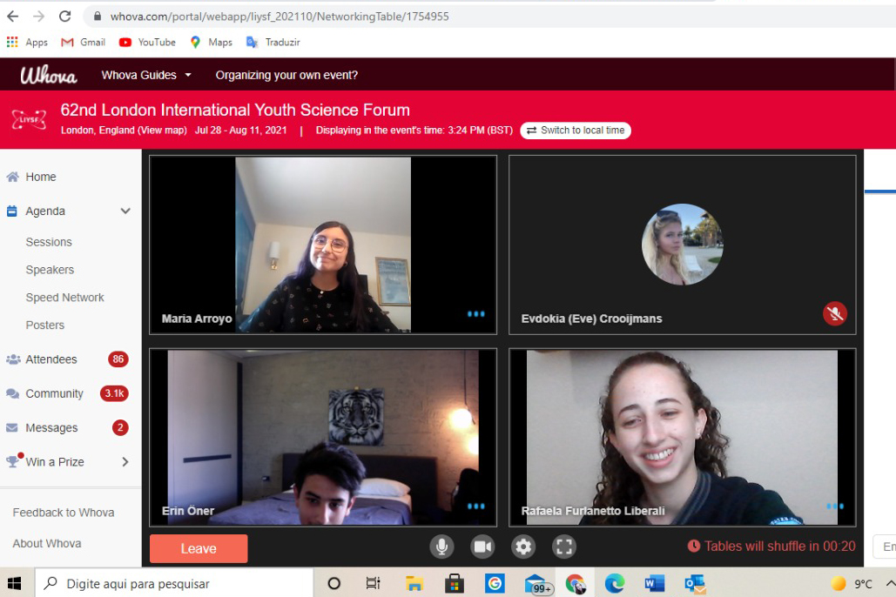This screenshot has height=597, width=896.
Task: Click the Messages envelope icon
Action: pyautogui.click(x=12, y=428)
